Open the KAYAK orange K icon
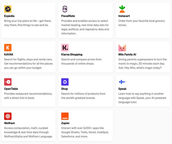This screenshot has height=144, width=172. pyautogui.click(x=8, y=48)
